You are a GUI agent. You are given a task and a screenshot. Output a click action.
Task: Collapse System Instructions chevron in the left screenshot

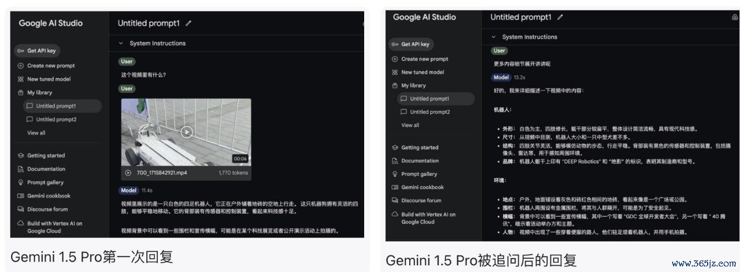121,43
